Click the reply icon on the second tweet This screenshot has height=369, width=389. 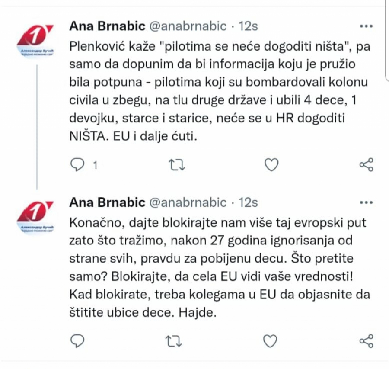77,342
